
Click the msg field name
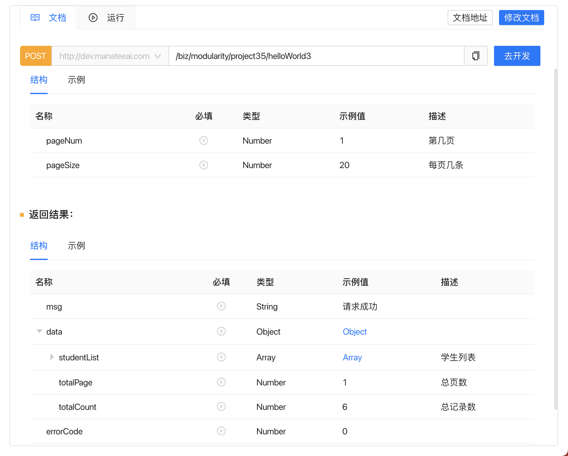(x=54, y=307)
